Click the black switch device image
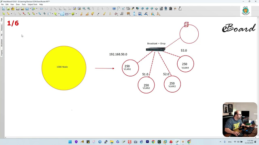The image size is (259, 145). 155,49
